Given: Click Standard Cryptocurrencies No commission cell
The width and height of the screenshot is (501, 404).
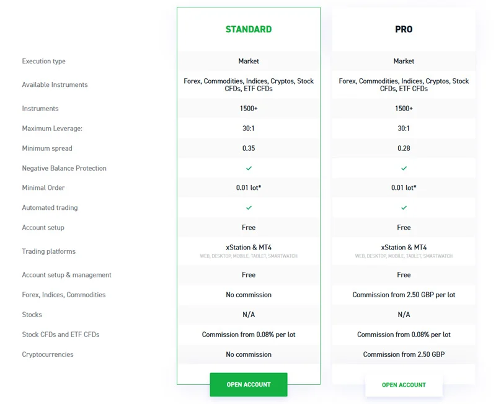Looking at the screenshot, I should point(249,354).
